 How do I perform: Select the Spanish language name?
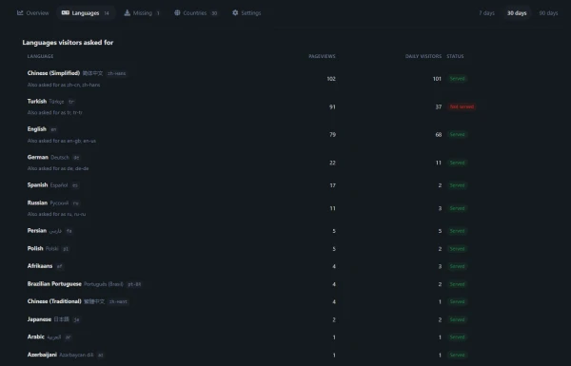point(37,184)
